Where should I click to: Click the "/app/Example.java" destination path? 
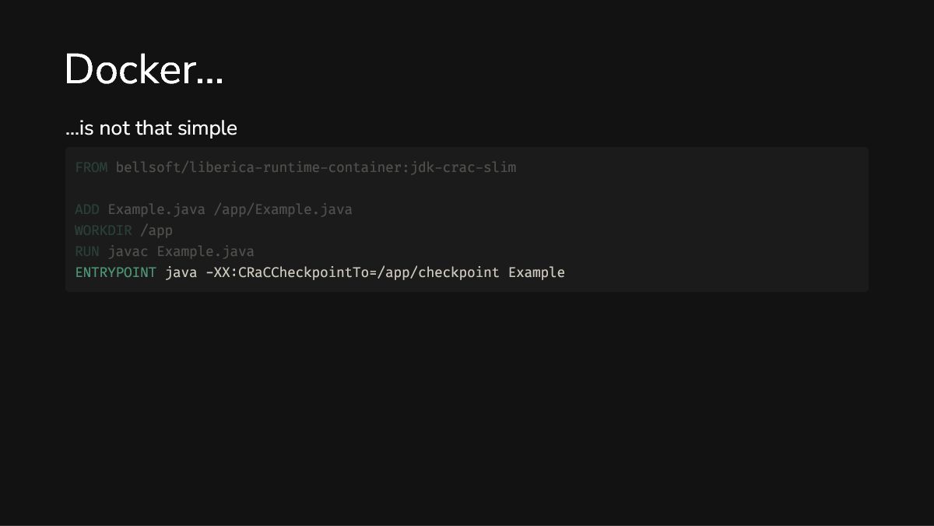click(x=283, y=209)
